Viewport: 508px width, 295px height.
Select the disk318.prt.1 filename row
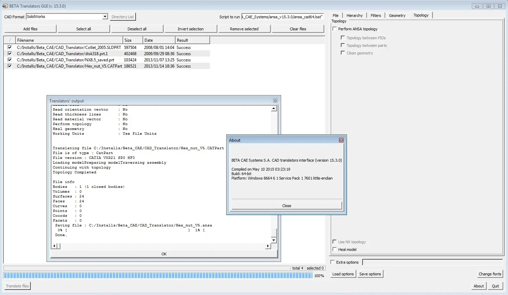click(x=62, y=54)
